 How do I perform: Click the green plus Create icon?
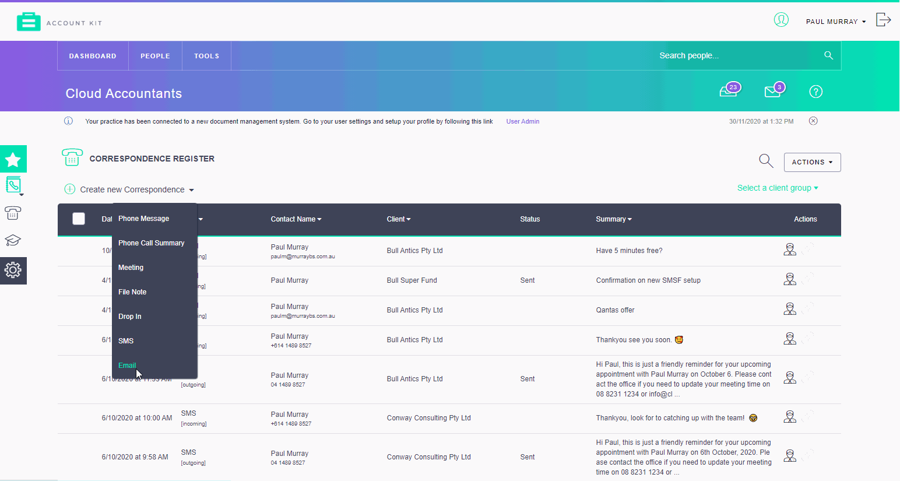click(x=70, y=189)
